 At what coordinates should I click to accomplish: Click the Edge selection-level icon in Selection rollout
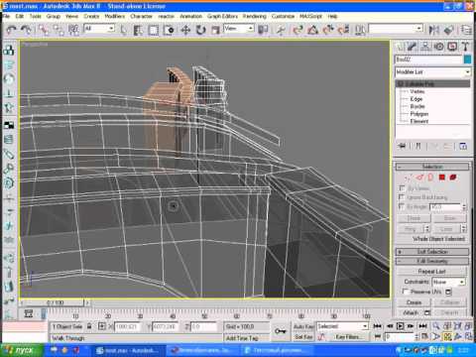click(x=419, y=178)
